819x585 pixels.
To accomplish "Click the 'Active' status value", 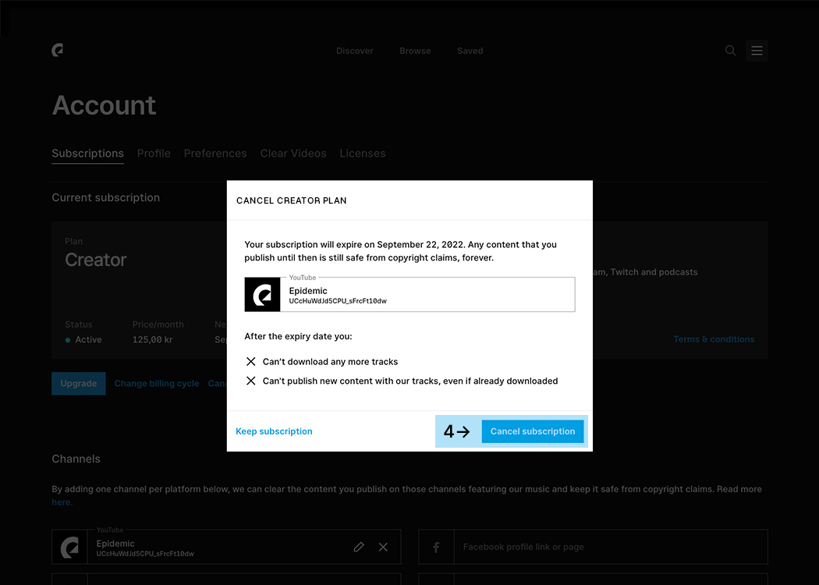I will [88, 339].
